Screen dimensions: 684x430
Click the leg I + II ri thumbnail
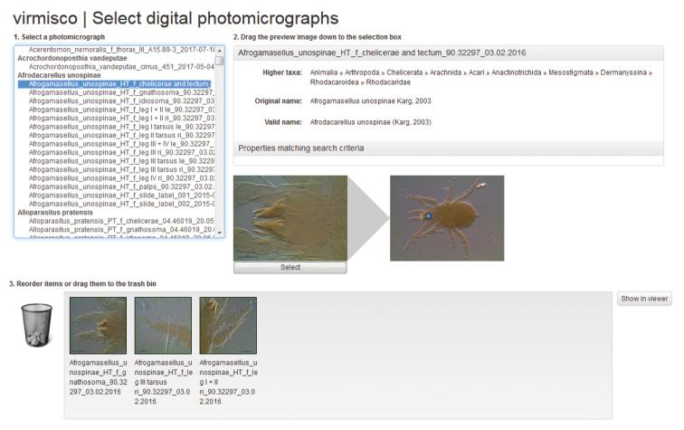click(x=228, y=325)
